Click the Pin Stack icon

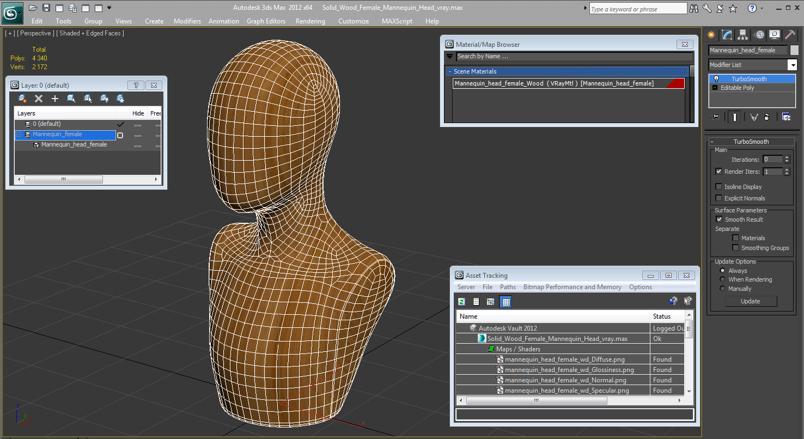(x=715, y=117)
